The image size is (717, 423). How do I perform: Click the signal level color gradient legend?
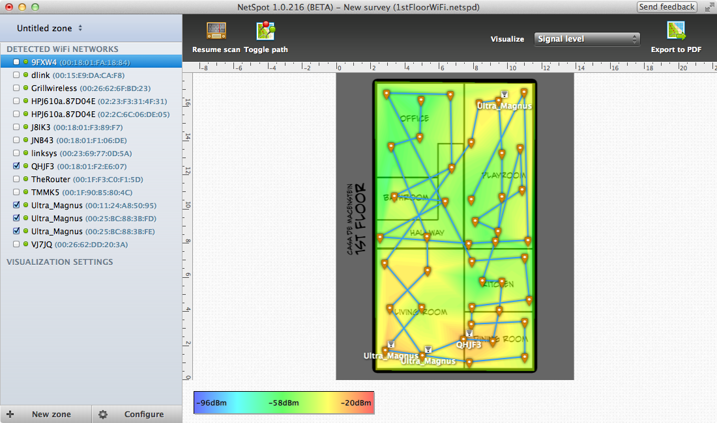(284, 403)
